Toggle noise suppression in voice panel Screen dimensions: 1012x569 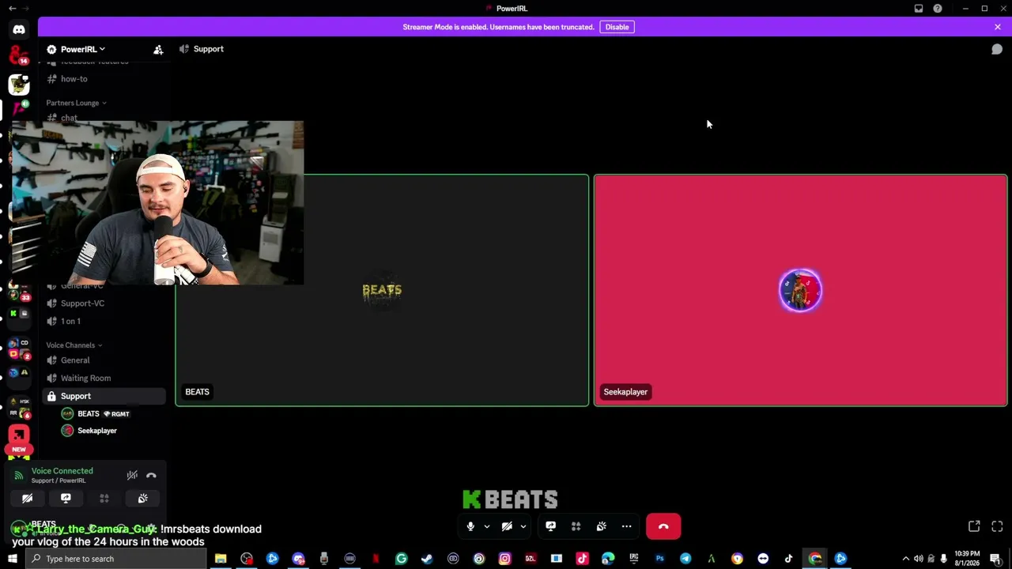pos(132,475)
